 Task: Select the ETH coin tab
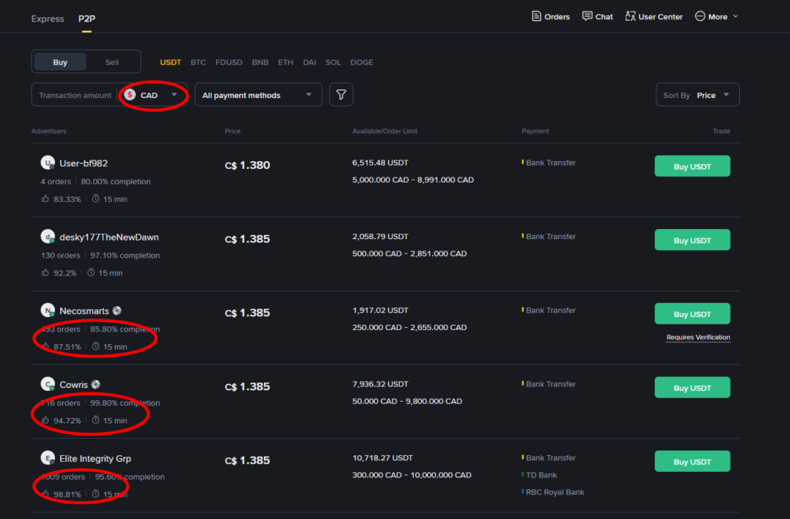285,62
